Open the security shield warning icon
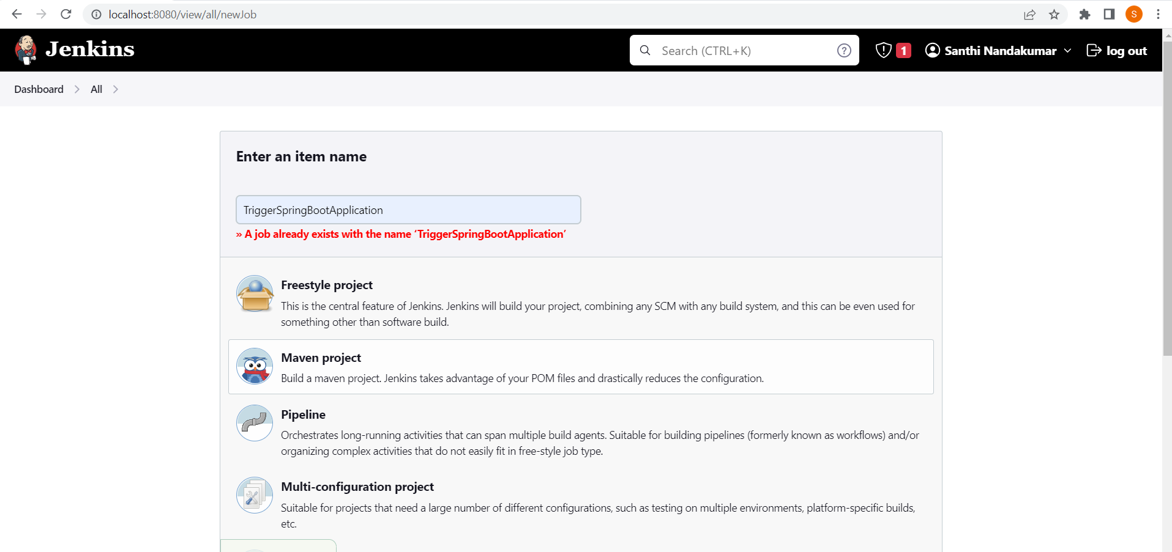This screenshot has height=552, width=1172. pyautogui.click(x=883, y=50)
